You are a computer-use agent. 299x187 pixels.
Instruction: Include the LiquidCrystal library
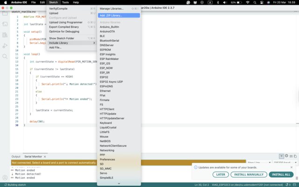119,128
